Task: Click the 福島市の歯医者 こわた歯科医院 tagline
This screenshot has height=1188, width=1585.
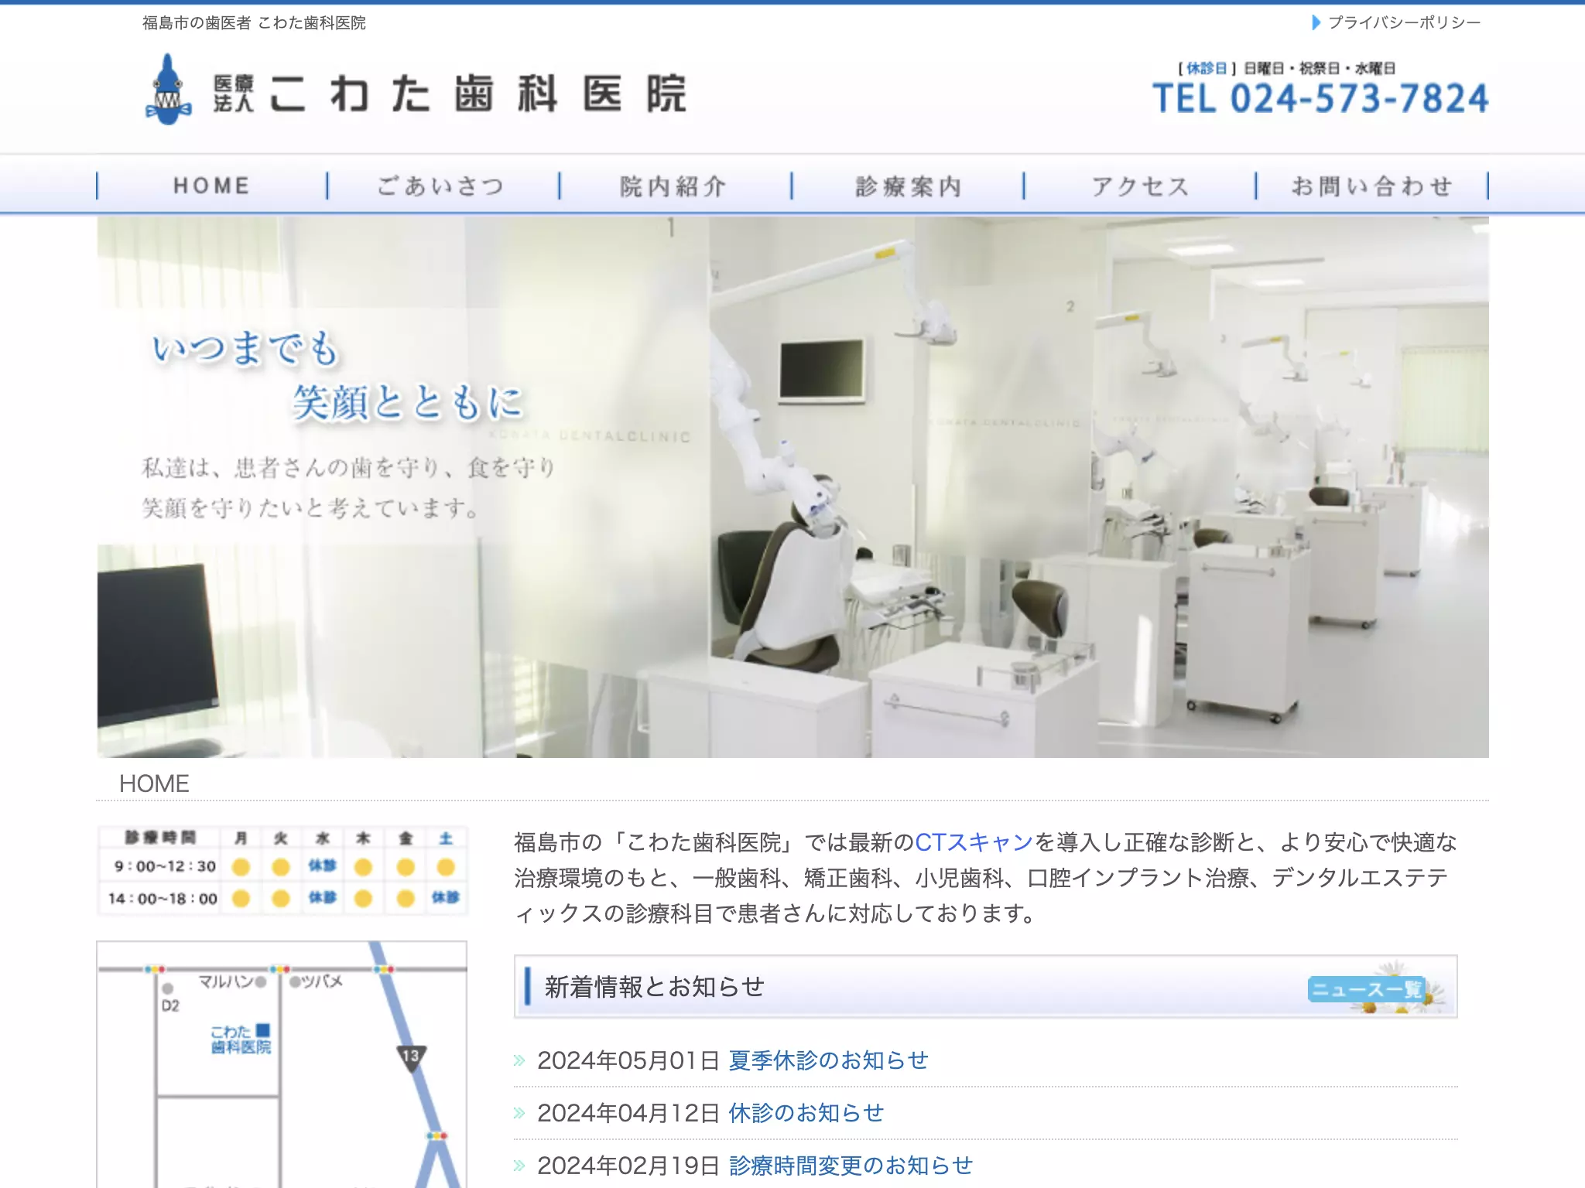Action: 254,22
